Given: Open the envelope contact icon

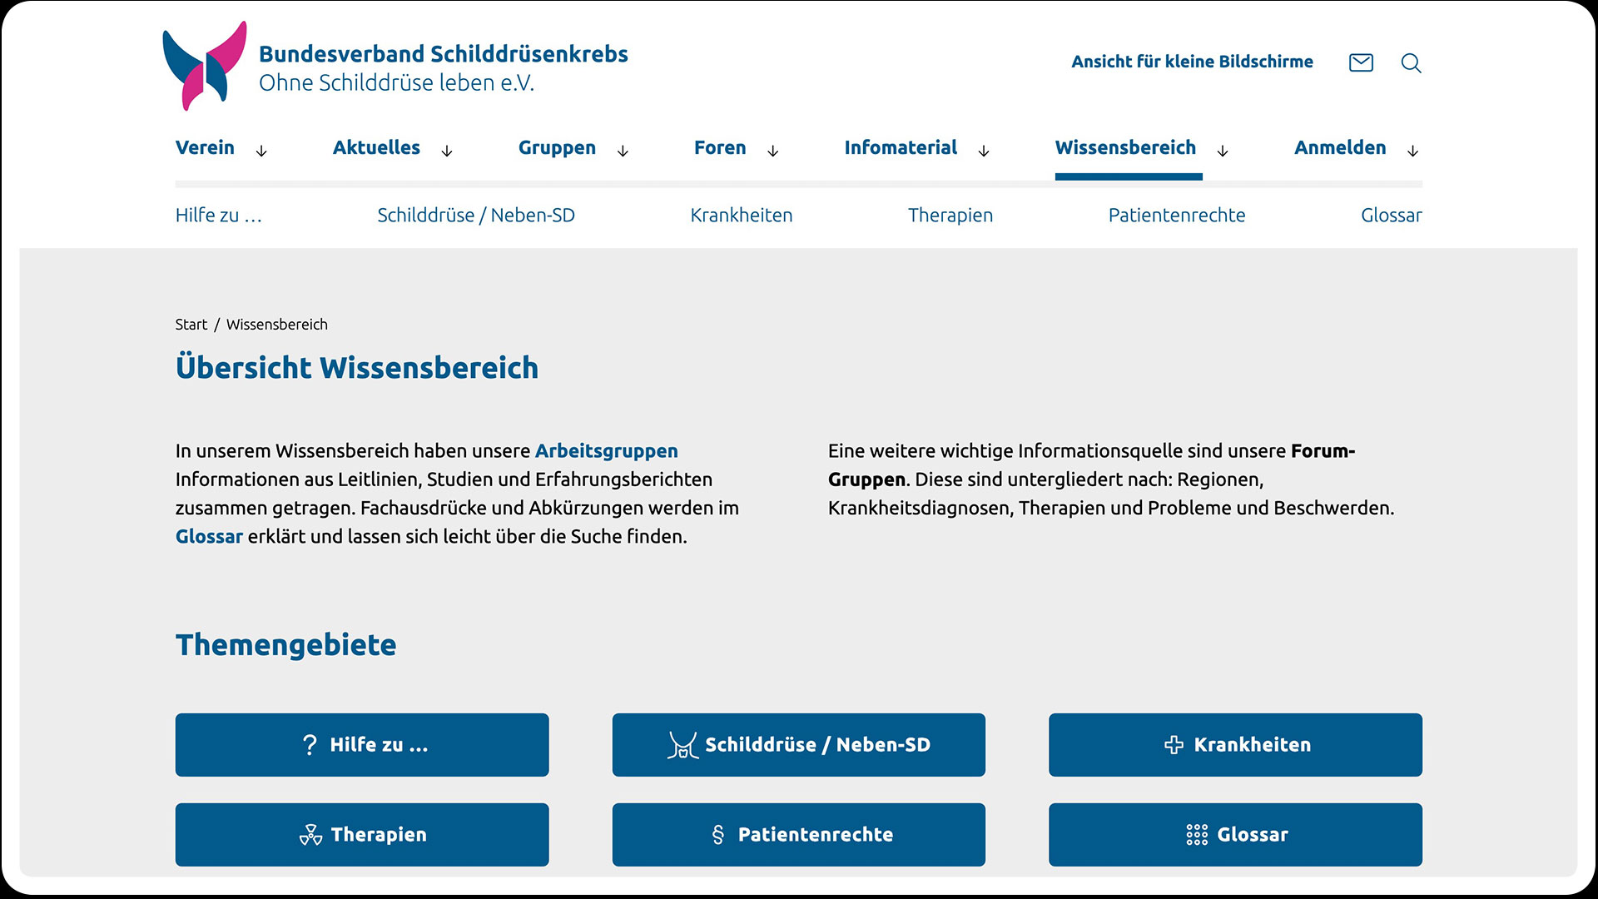Looking at the screenshot, I should point(1361,62).
